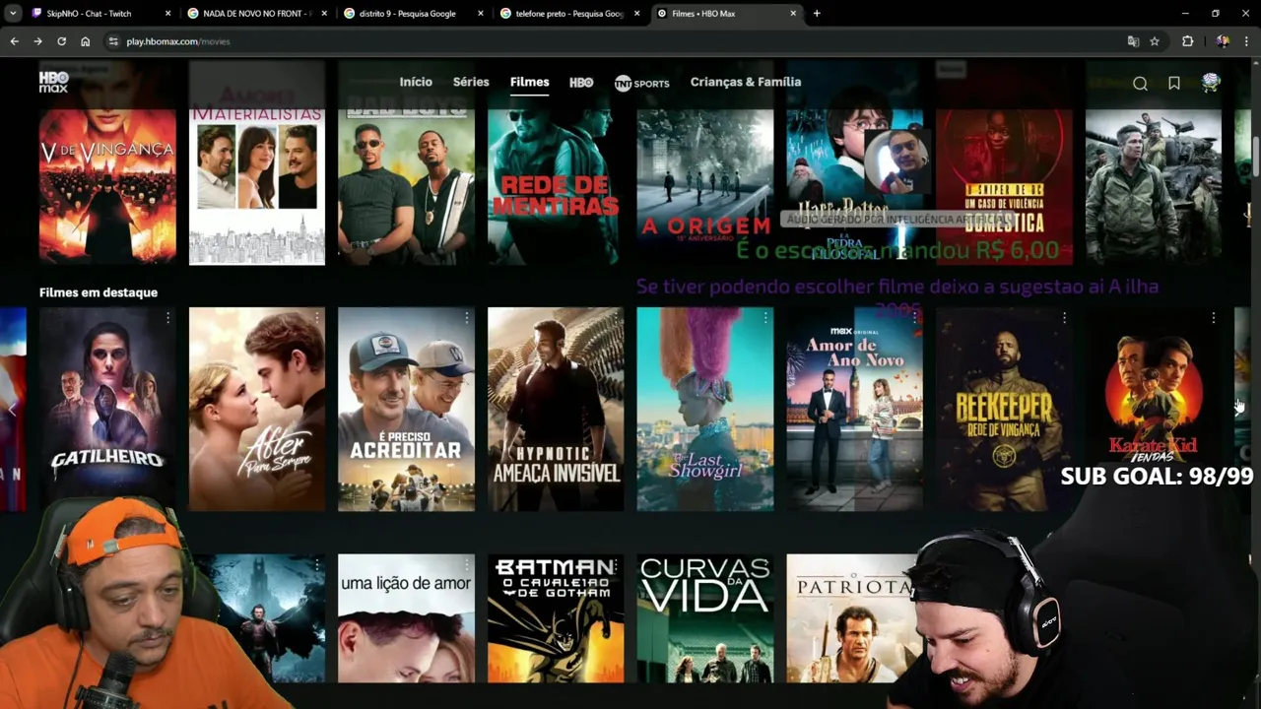
Task: Open the My List bookmark icon
Action: 1174,84
